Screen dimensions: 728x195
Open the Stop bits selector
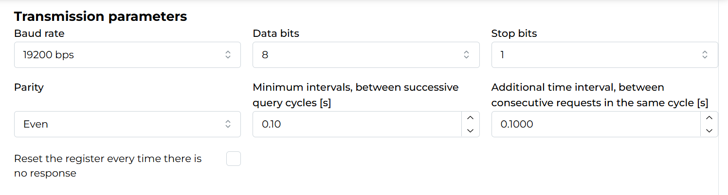point(603,55)
